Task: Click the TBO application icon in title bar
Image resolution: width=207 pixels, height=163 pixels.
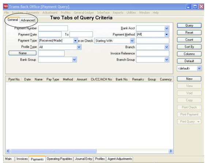Action: (x=6, y=7)
